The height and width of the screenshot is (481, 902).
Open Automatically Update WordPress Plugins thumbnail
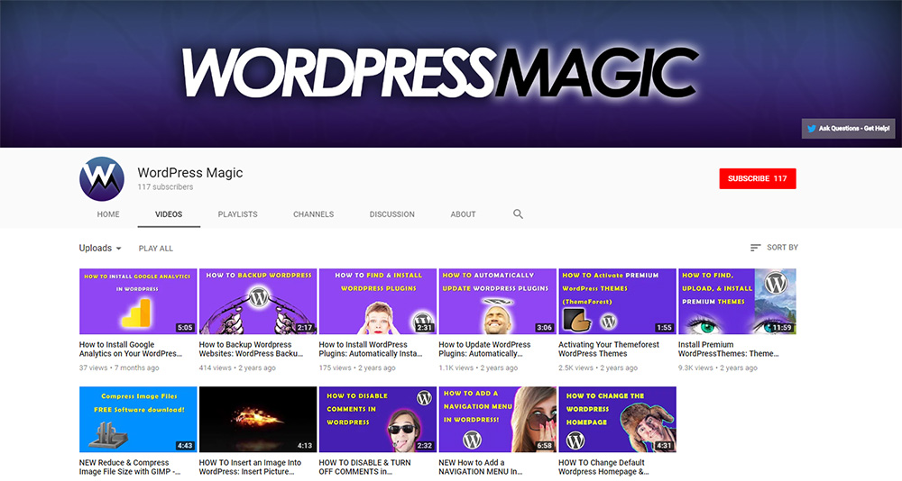pyautogui.click(x=498, y=301)
